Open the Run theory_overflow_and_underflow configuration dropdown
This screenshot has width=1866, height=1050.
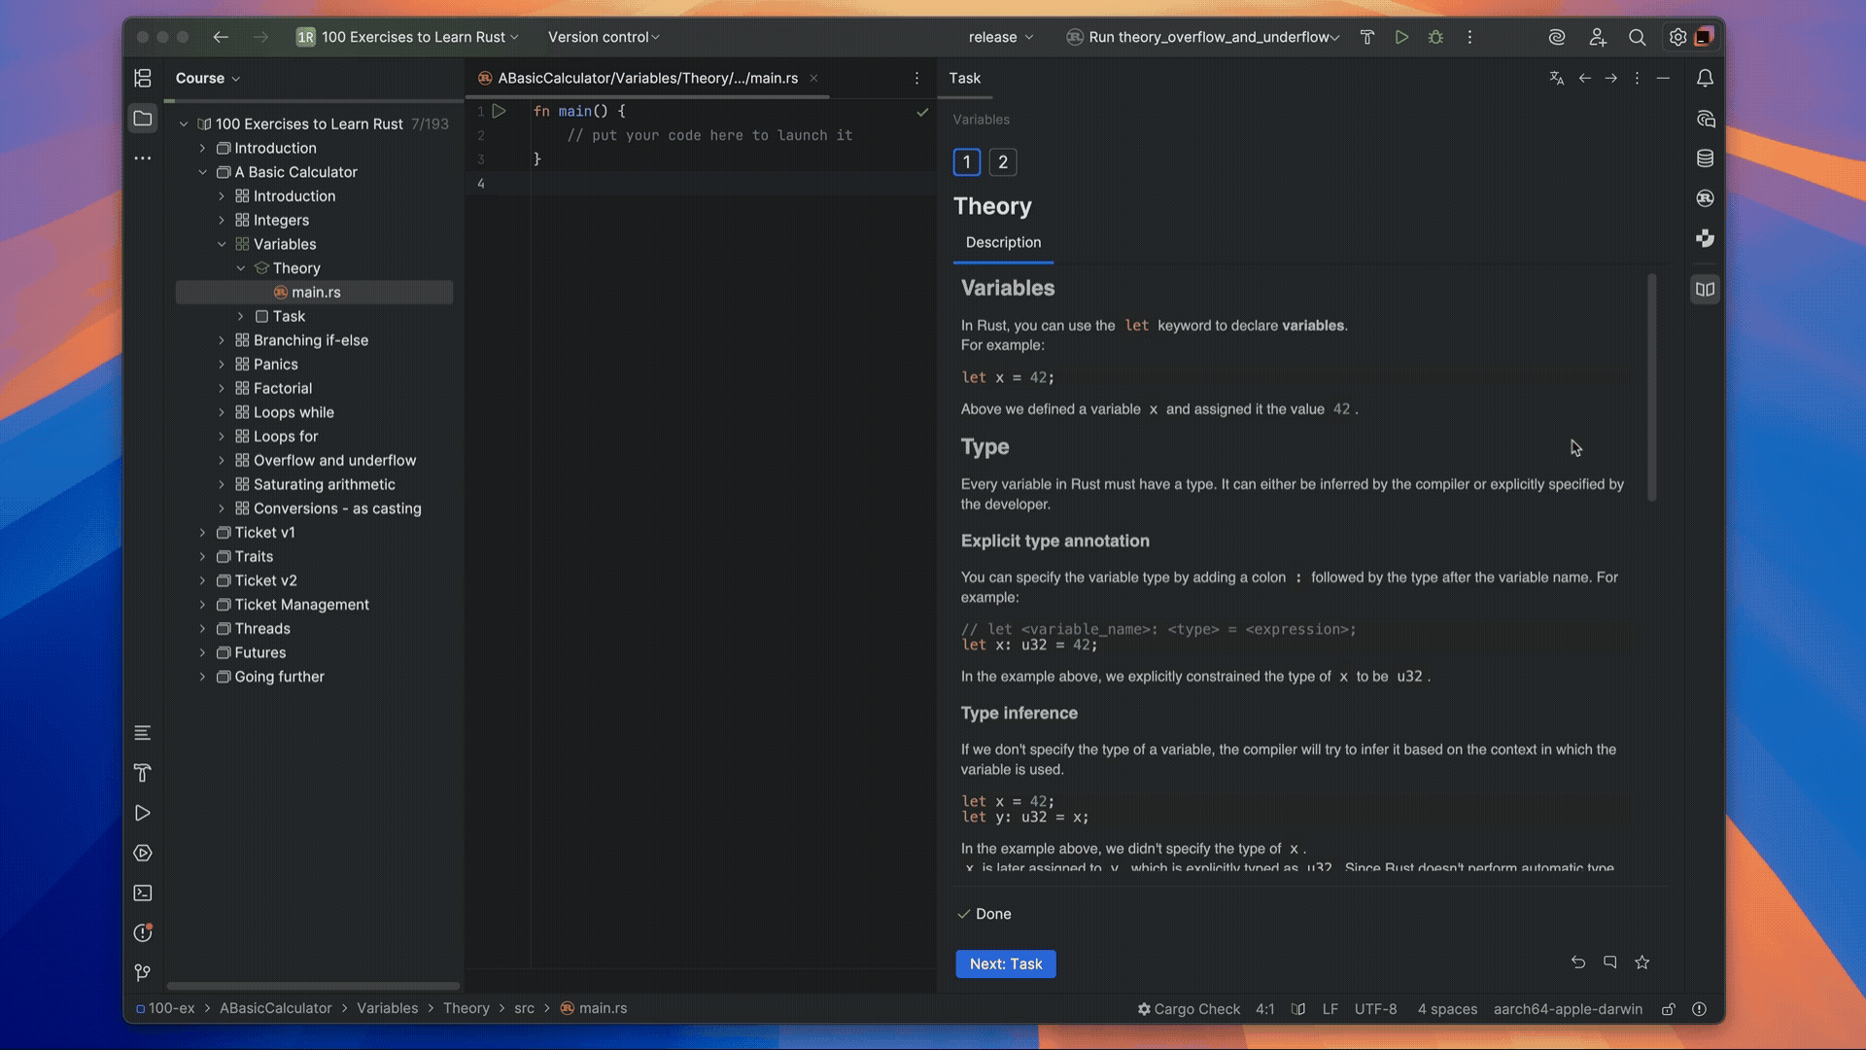coord(1203,37)
